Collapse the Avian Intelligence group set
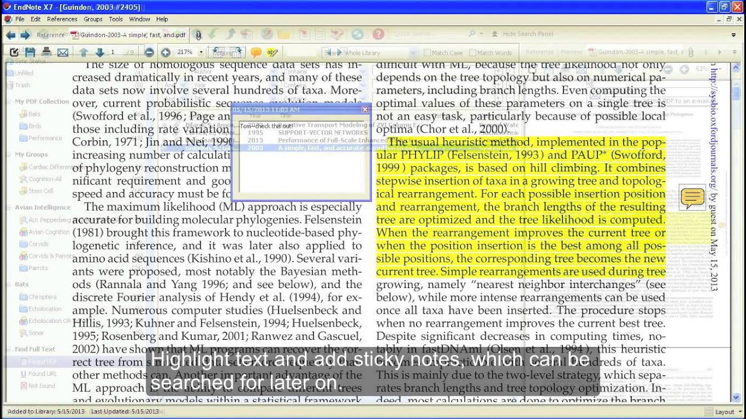Screen dimensions: 746x419 tap(9, 208)
